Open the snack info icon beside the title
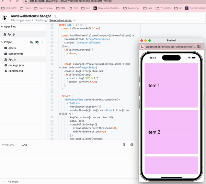 (55, 16)
